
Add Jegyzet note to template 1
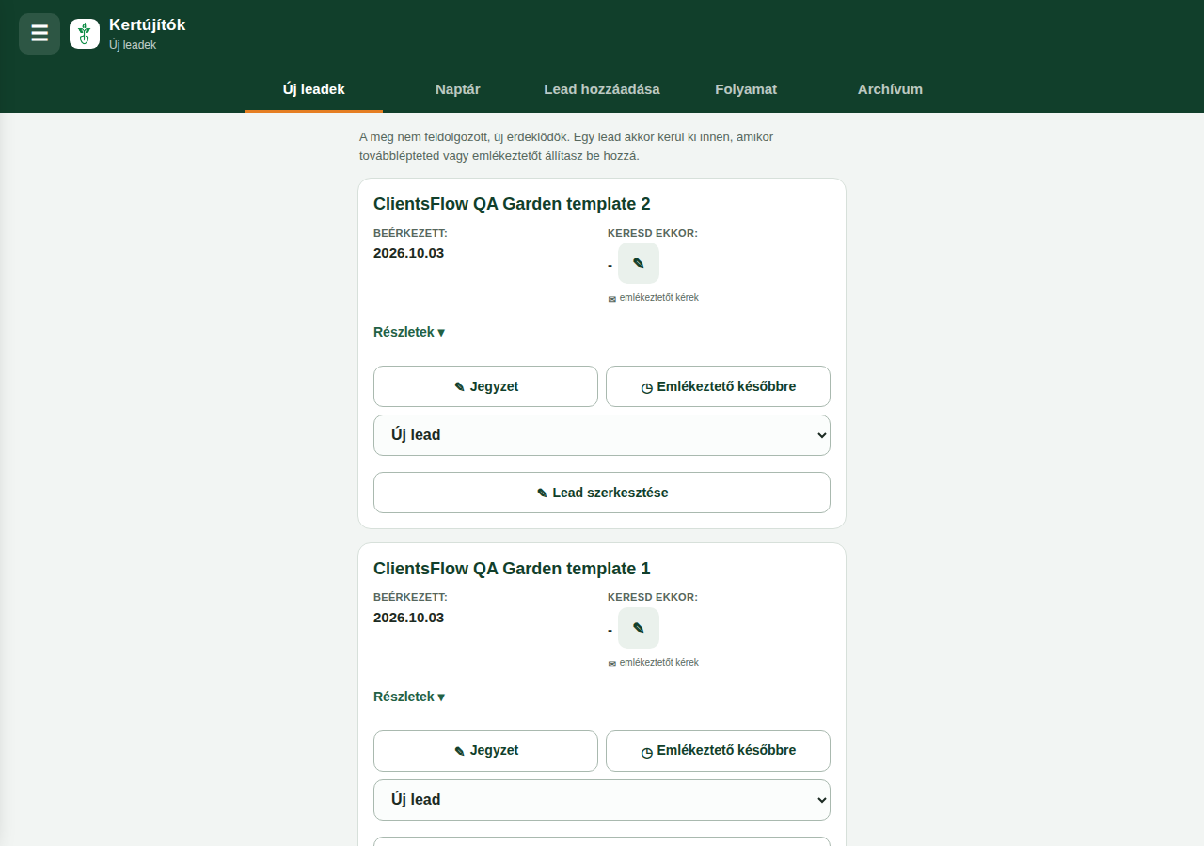coord(485,751)
